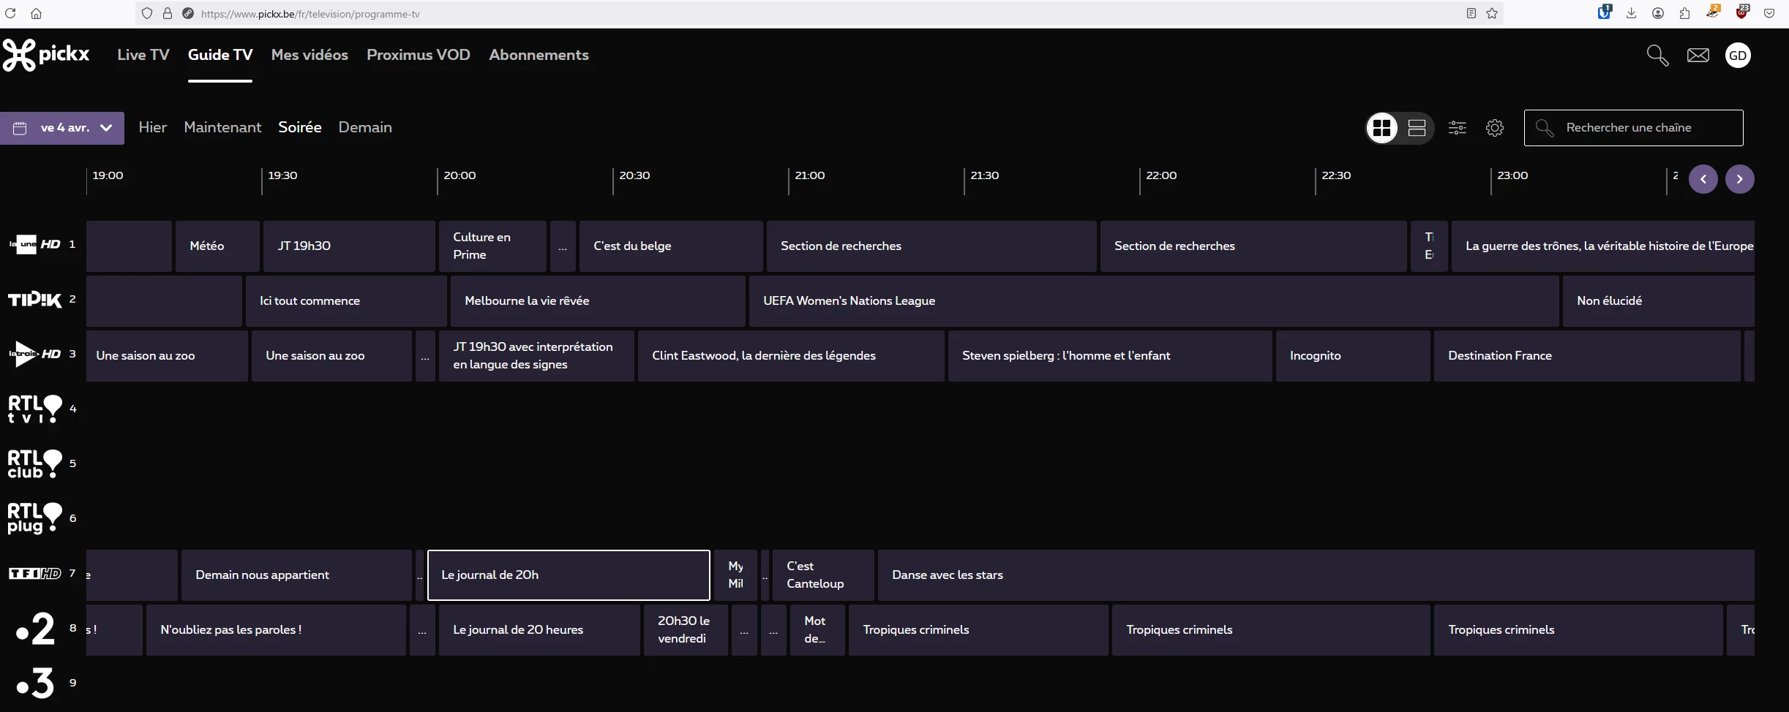1789x712 pixels.
Task: Open the Live TV tab
Action: coord(143,55)
